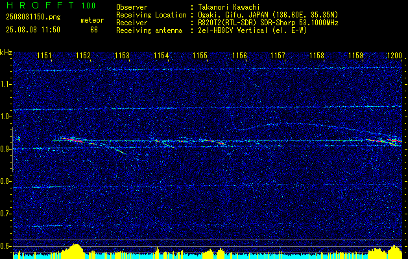Click the Receiving antenna label
Screen dimensions: 408x259
(x=149, y=30)
